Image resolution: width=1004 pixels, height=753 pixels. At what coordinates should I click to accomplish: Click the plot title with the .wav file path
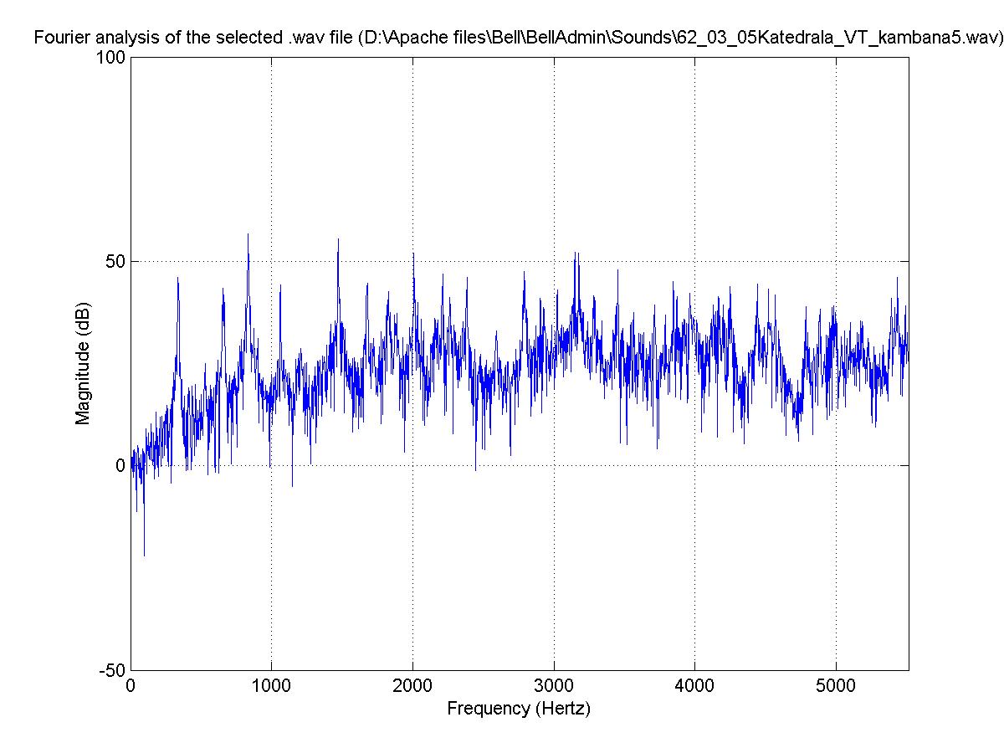click(x=516, y=38)
